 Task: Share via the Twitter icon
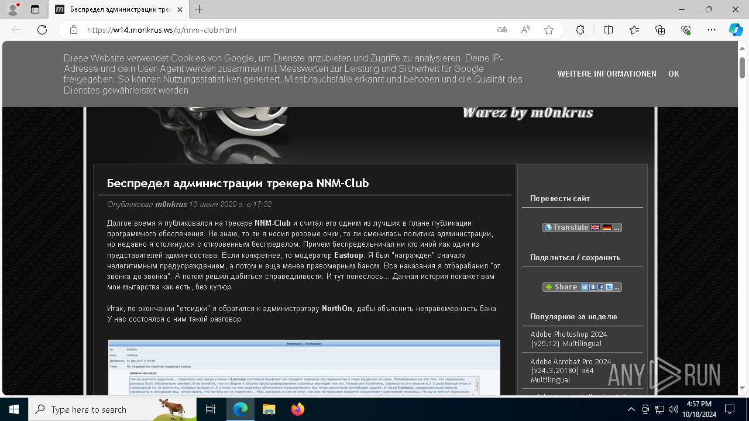[609, 287]
